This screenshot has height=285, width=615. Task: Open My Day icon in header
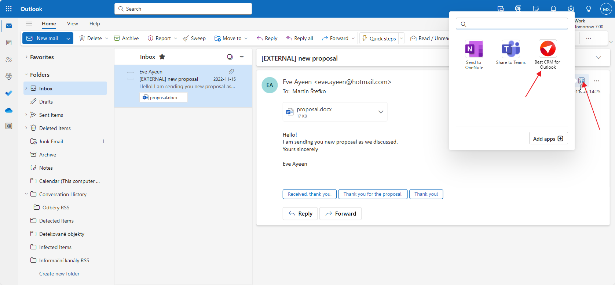coord(536,9)
